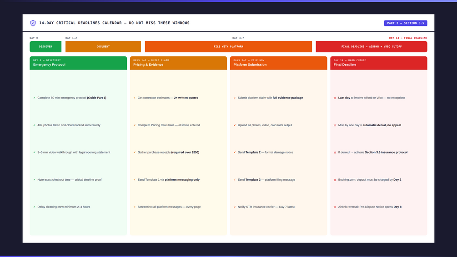The image size is (457, 257).
Task: Click warning icon beside Booking.com deposit
Action: [x=335, y=179]
